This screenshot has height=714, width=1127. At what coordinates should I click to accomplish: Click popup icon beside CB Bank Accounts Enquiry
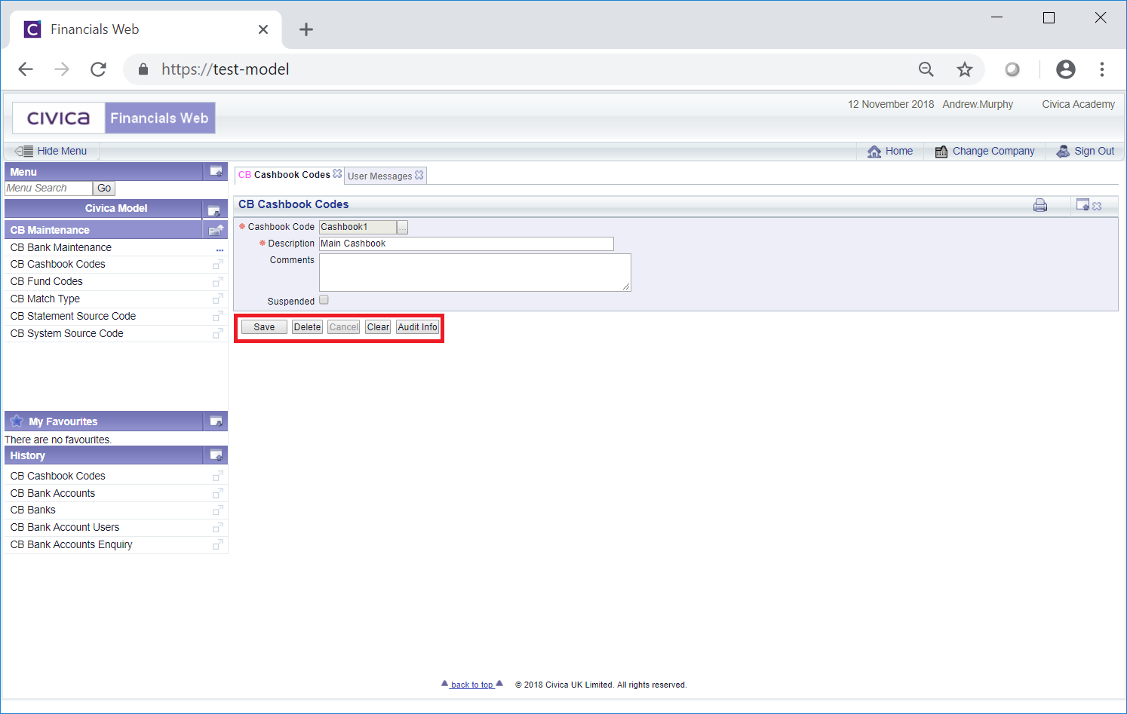tap(217, 545)
